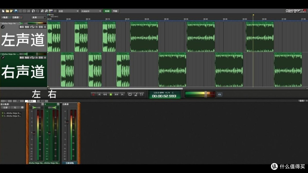The height and width of the screenshot is (173, 308).
Task: Open the 关闭对齐 snap dropdown
Action: [x=91, y=11]
